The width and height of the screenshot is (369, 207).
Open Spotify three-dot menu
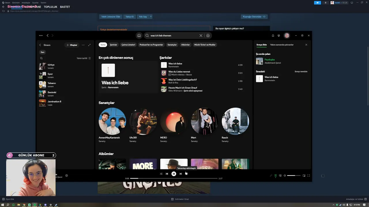[41, 36]
